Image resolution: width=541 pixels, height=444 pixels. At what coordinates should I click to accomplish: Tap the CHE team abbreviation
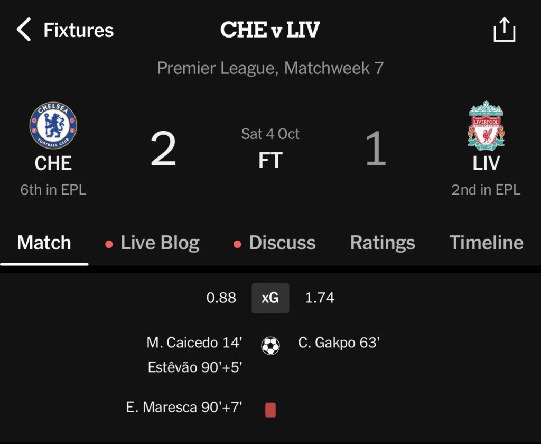click(x=53, y=163)
